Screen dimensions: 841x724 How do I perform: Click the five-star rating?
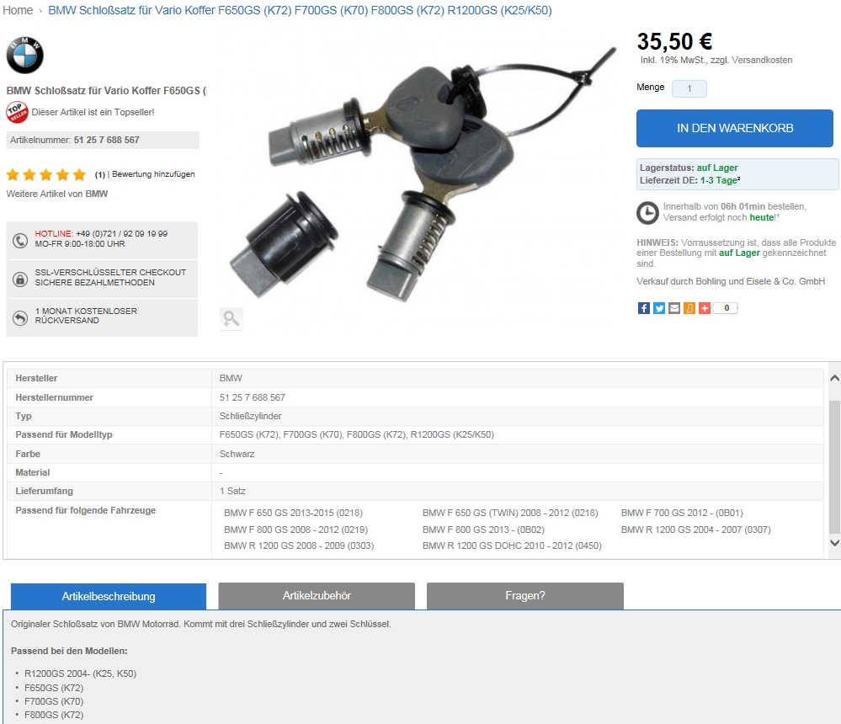coord(46,174)
